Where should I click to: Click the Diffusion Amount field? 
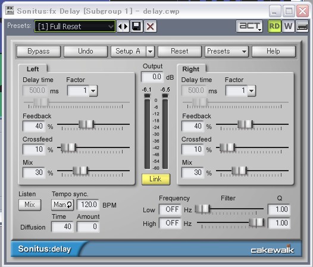[x=88, y=227]
